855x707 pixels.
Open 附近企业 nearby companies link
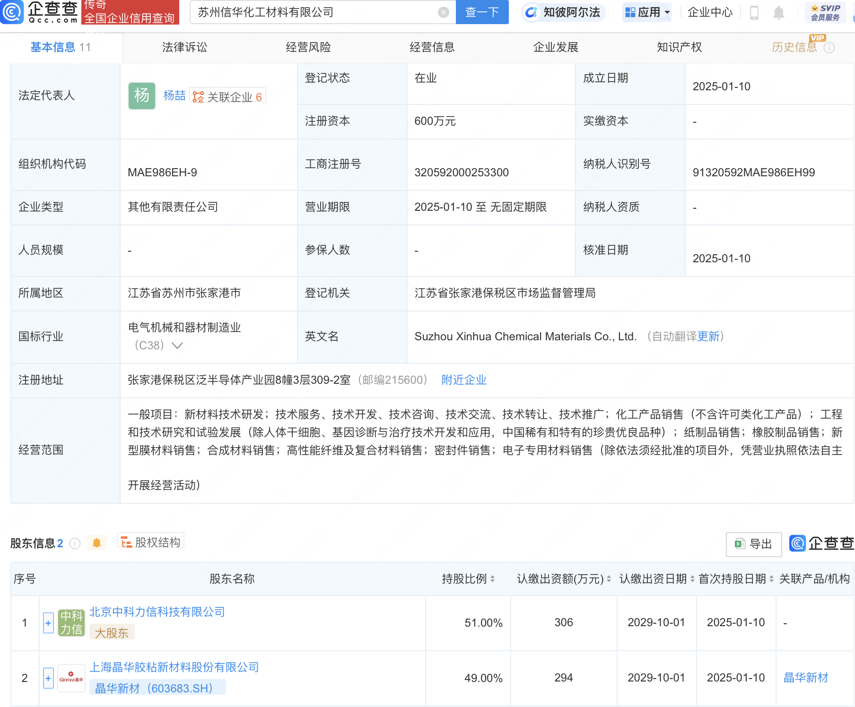464,380
